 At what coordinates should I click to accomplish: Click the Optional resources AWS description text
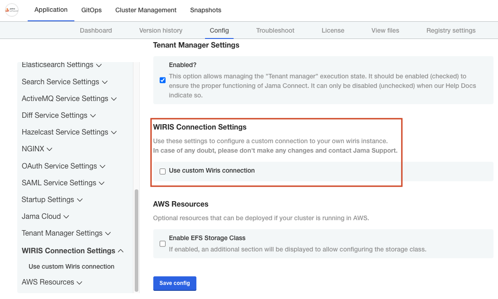pos(261,218)
